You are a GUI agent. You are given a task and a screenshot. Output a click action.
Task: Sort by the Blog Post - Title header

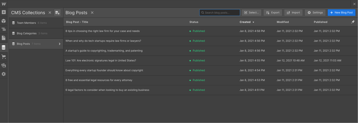point(77,22)
